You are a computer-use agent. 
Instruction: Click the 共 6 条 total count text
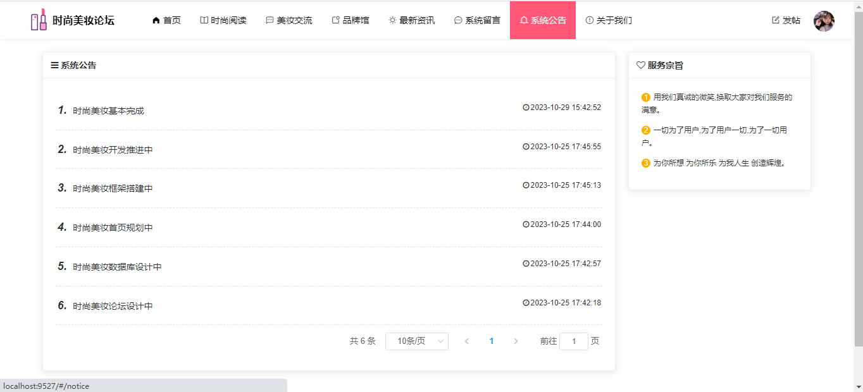363,341
